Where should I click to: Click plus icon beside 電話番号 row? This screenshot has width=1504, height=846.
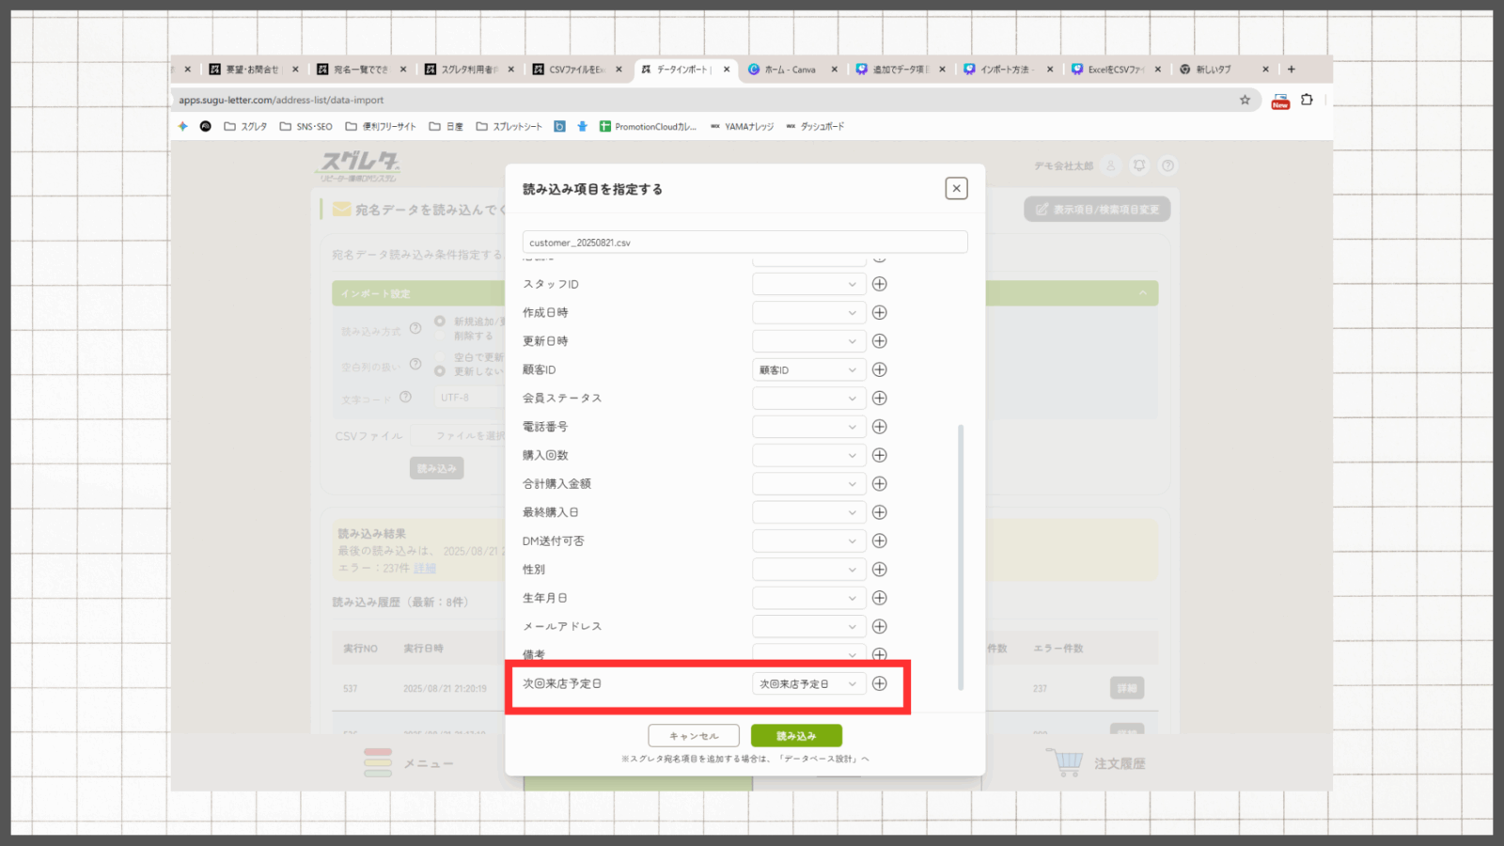[879, 427]
